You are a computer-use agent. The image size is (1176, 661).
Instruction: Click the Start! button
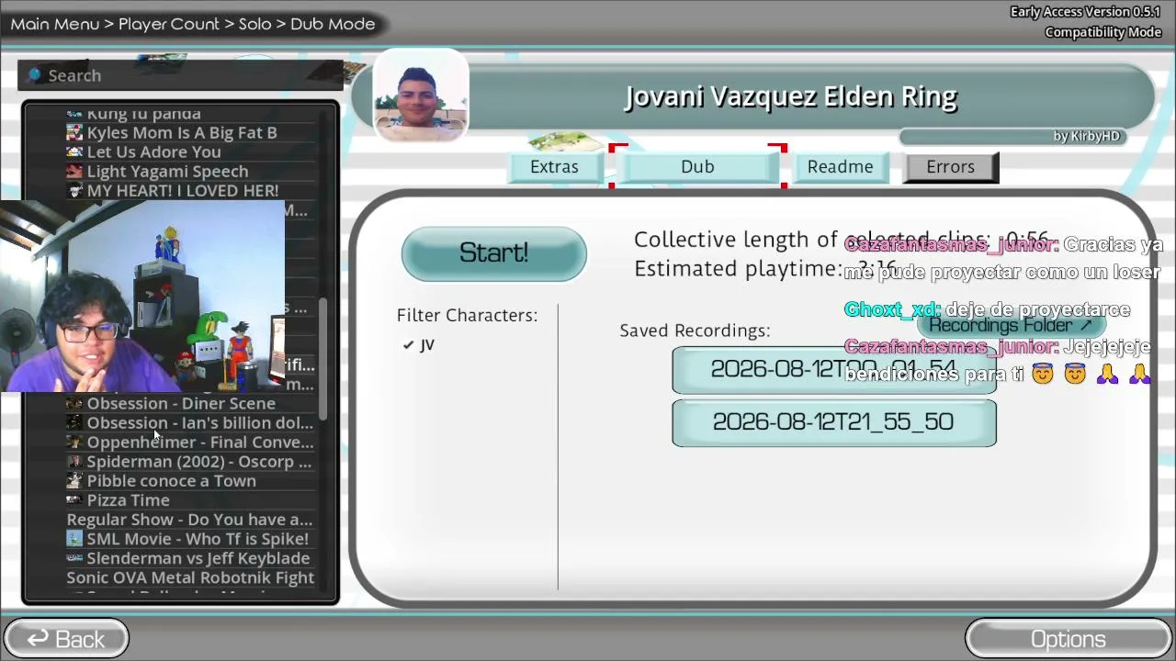[x=494, y=253]
